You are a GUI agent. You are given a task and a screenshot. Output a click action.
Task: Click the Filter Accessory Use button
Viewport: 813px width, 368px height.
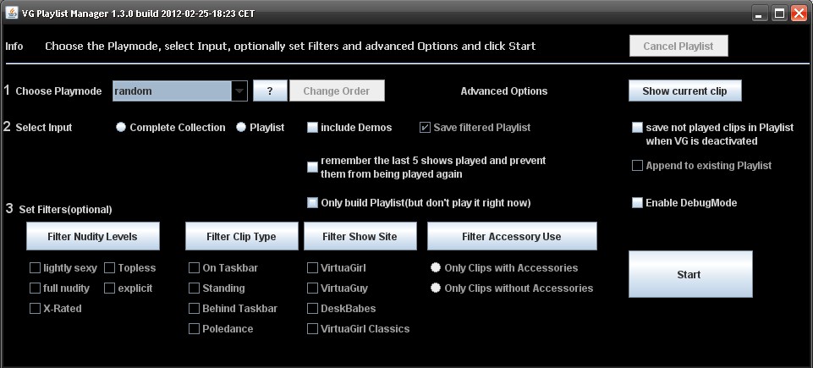[x=511, y=237]
